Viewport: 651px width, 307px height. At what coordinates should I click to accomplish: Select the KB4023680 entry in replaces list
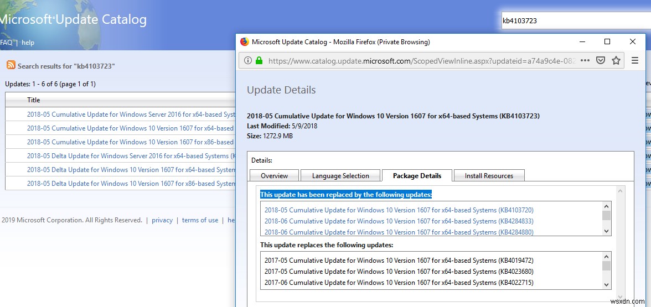click(399, 272)
